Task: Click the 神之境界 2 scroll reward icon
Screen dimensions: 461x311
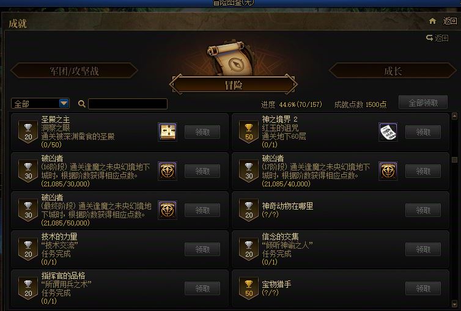Action: tap(388, 132)
